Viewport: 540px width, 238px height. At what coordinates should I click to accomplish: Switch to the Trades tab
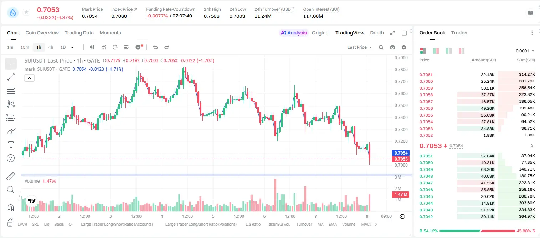click(459, 33)
